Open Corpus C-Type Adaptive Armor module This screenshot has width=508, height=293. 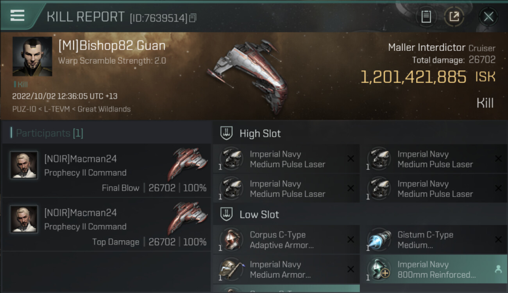click(x=286, y=240)
